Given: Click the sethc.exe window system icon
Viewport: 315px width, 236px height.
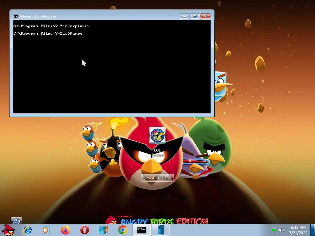Looking at the screenshot, I should tap(16, 17).
